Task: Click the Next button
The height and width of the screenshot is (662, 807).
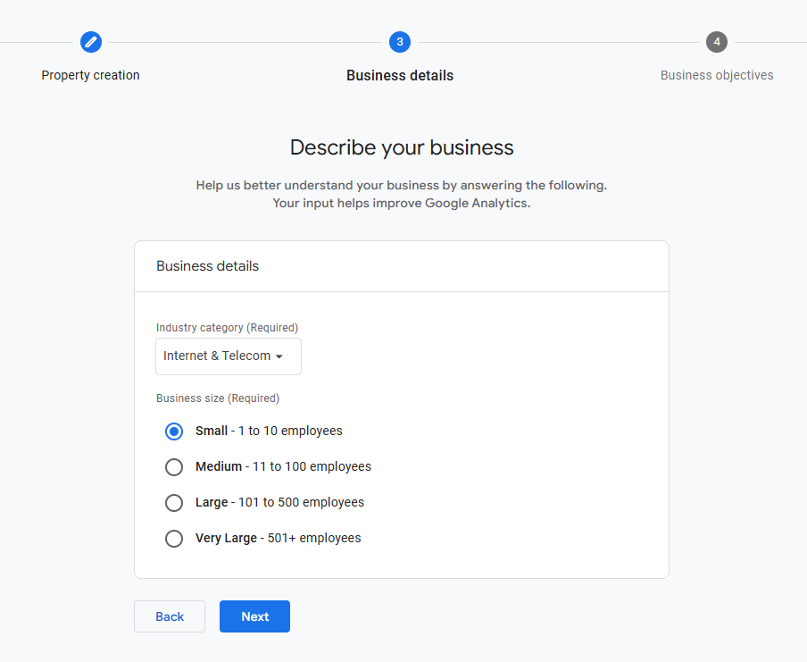Action: coord(254,616)
